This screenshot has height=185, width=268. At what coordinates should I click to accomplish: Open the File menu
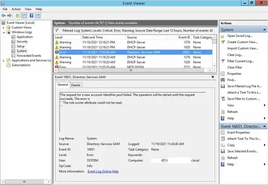pyautogui.click(x=5, y=9)
